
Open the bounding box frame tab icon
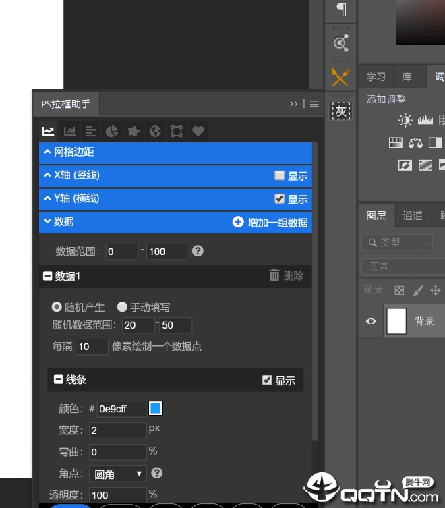pyautogui.click(x=177, y=131)
